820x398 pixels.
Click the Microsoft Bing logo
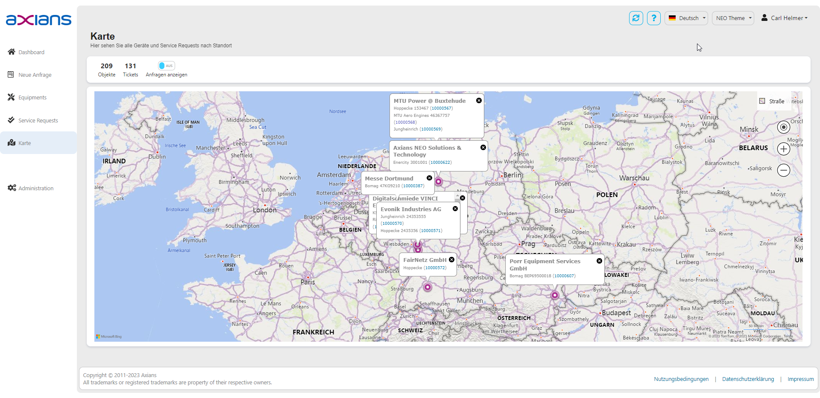(109, 337)
